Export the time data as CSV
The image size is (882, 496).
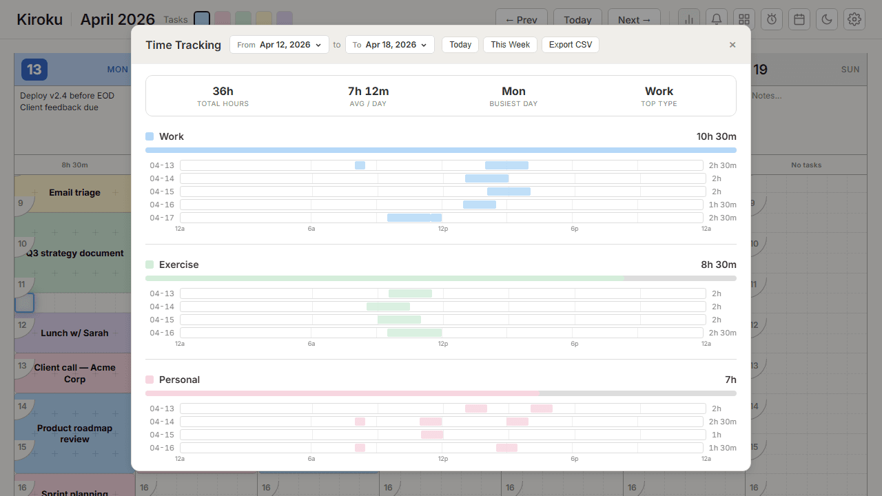coord(570,44)
